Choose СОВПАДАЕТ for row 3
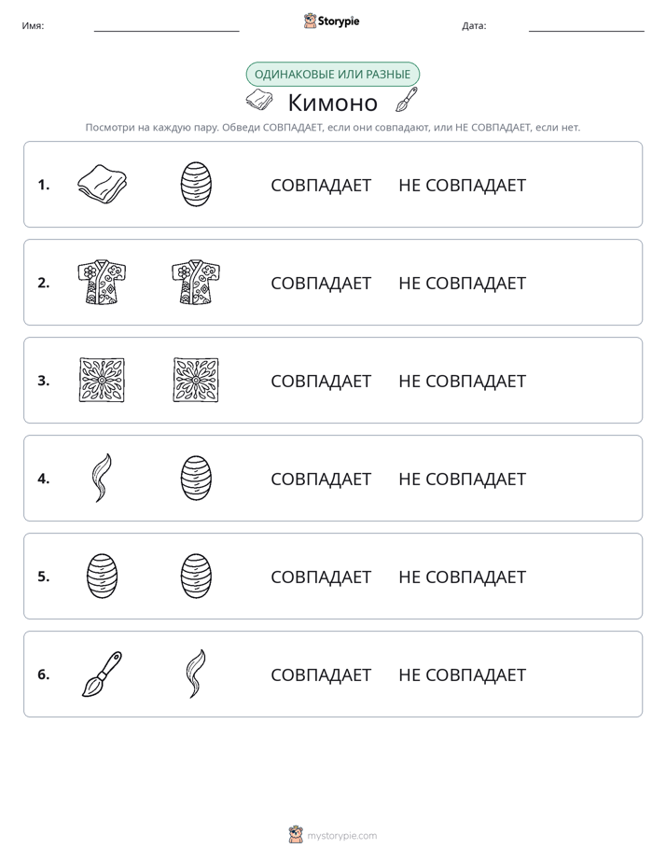 [x=321, y=381]
